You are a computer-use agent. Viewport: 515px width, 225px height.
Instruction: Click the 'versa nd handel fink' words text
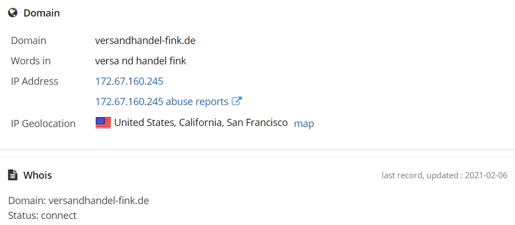point(141,61)
